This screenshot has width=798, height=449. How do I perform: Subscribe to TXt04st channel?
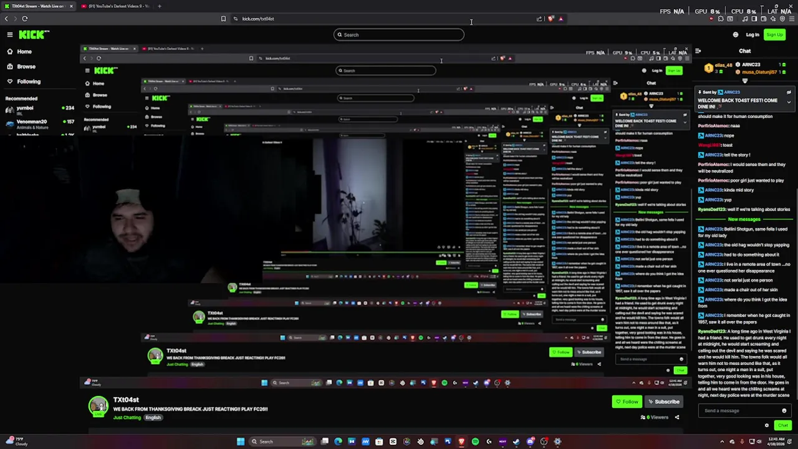click(663, 402)
